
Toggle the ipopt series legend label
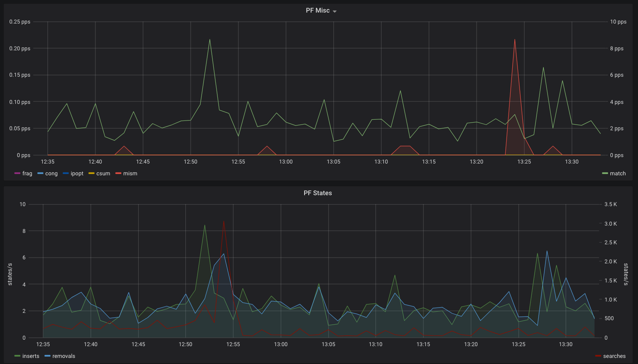tap(77, 173)
